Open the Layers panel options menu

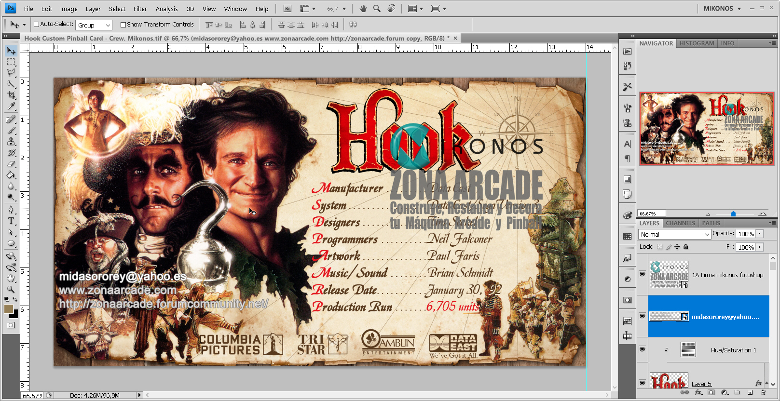[772, 223]
